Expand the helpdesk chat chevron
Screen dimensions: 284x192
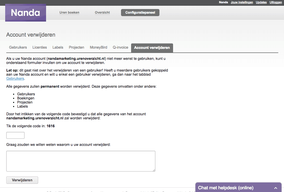pos(276,188)
